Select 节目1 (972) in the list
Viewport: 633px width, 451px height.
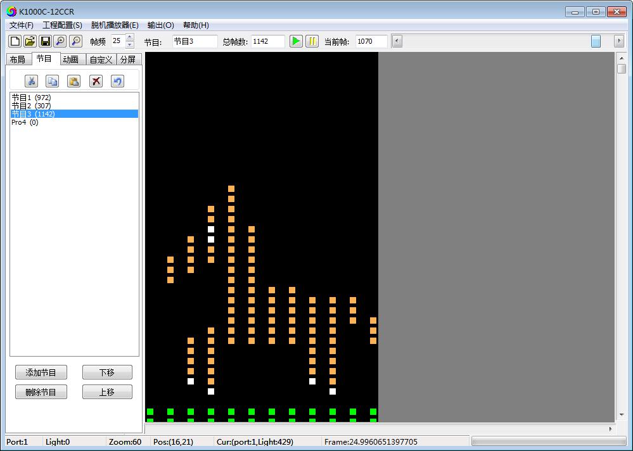74,98
